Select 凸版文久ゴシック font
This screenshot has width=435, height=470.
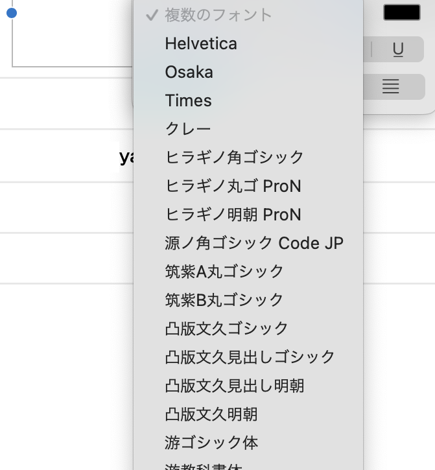pyautogui.click(x=227, y=329)
